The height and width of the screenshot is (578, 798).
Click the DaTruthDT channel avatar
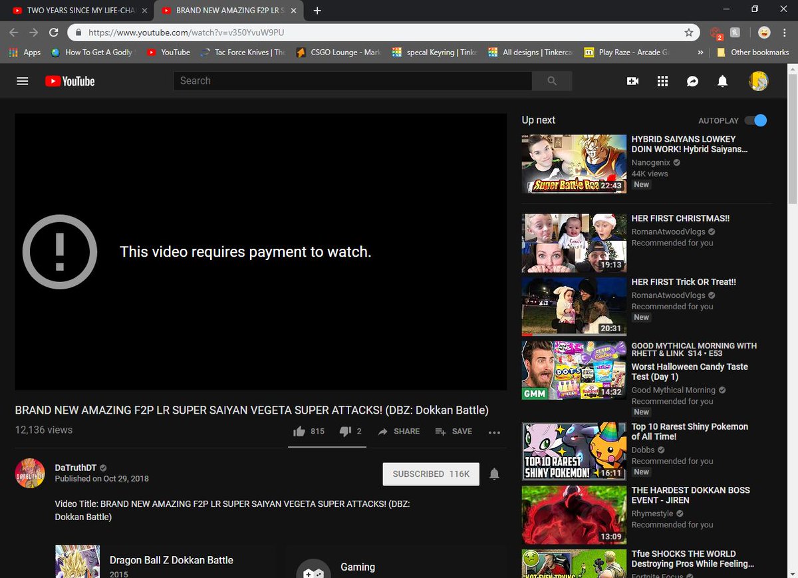coord(30,473)
